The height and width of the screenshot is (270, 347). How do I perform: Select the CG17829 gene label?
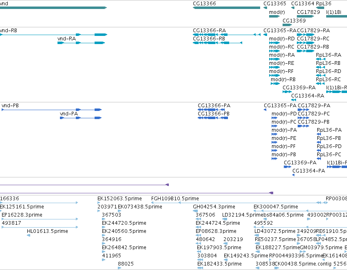point(308,12)
